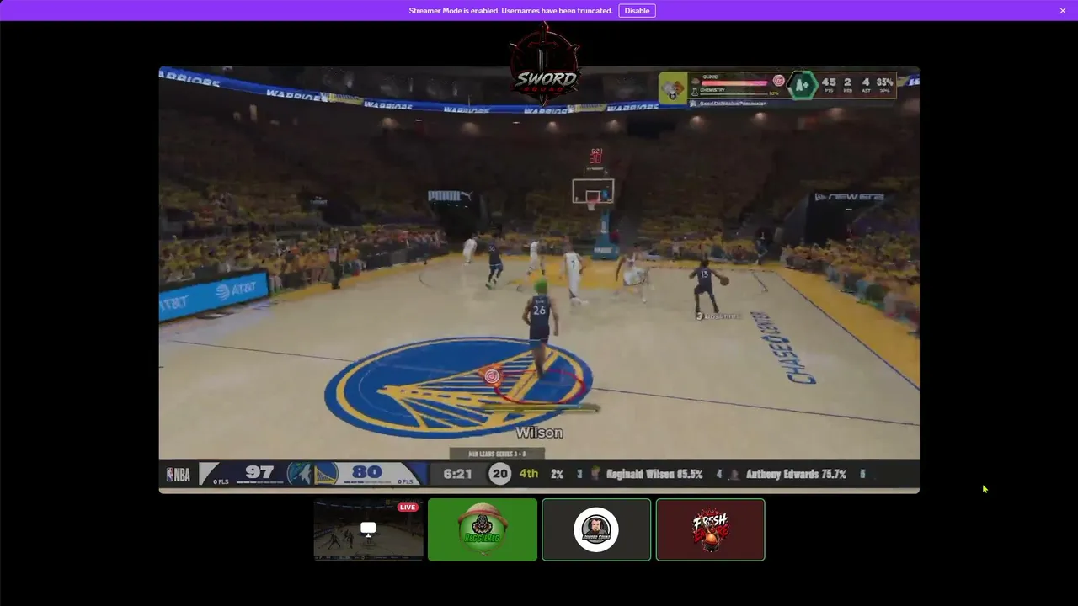1078x606 pixels.
Task: Click the 4th quarter indicator
Action: 529,474
